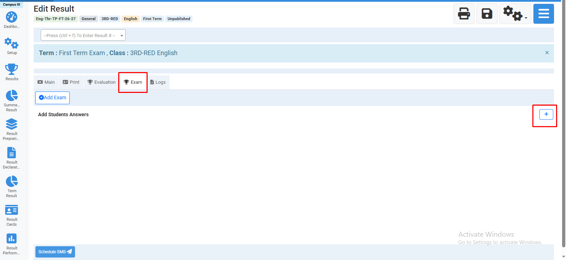Click the 3RD-RED tag
566x260 pixels.
110,19
